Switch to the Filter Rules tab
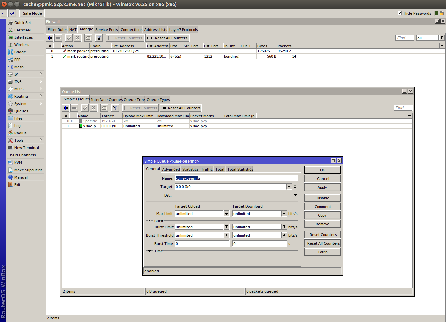Image resolution: width=446 pixels, height=322 pixels. [57, 30]
